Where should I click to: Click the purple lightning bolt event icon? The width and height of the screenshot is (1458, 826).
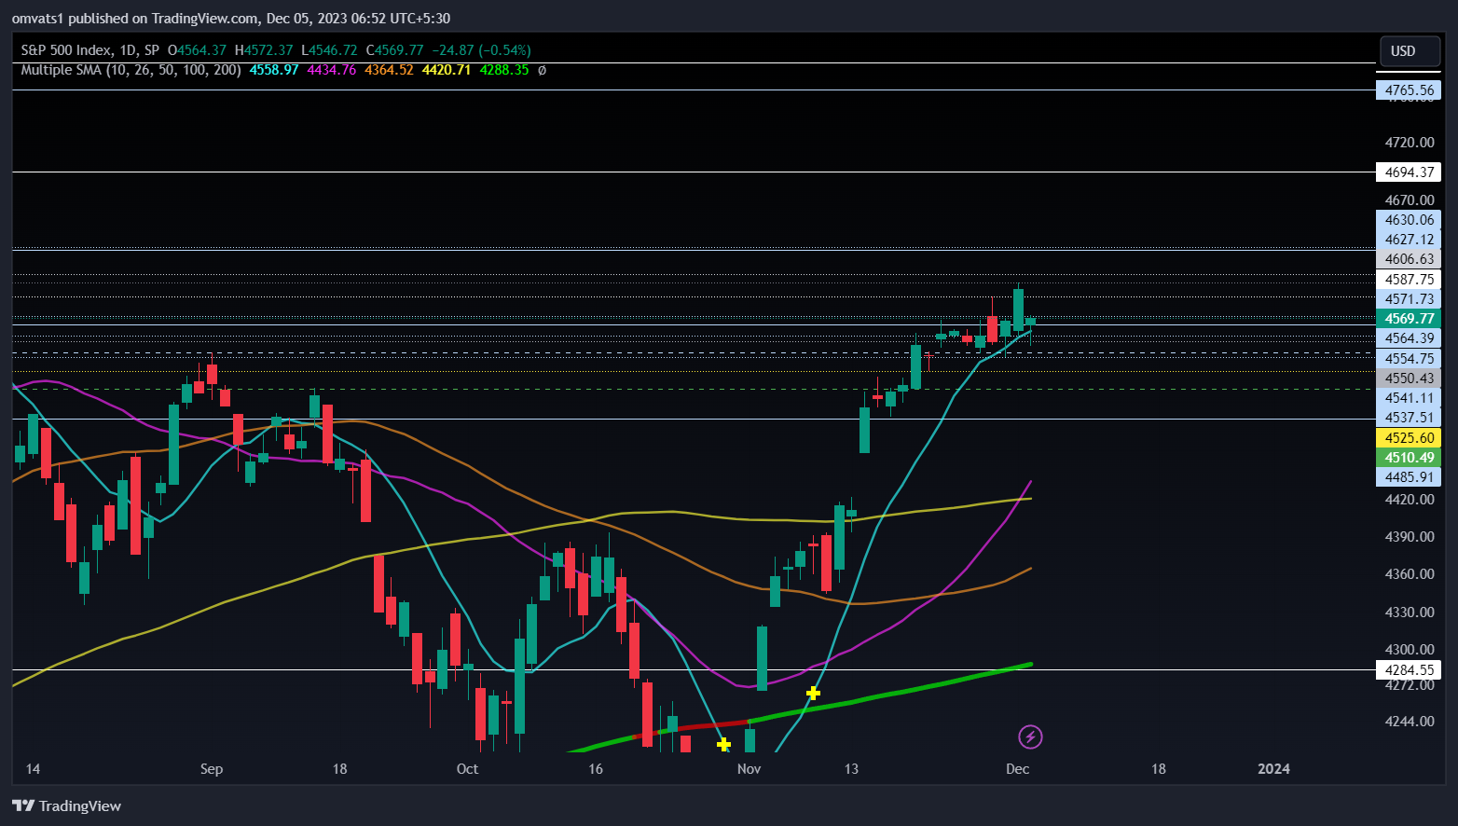click(x=1030, y=737)
